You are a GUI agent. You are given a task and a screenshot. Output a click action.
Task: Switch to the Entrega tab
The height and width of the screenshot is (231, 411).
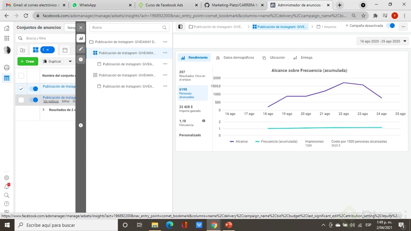click(302, 58)
